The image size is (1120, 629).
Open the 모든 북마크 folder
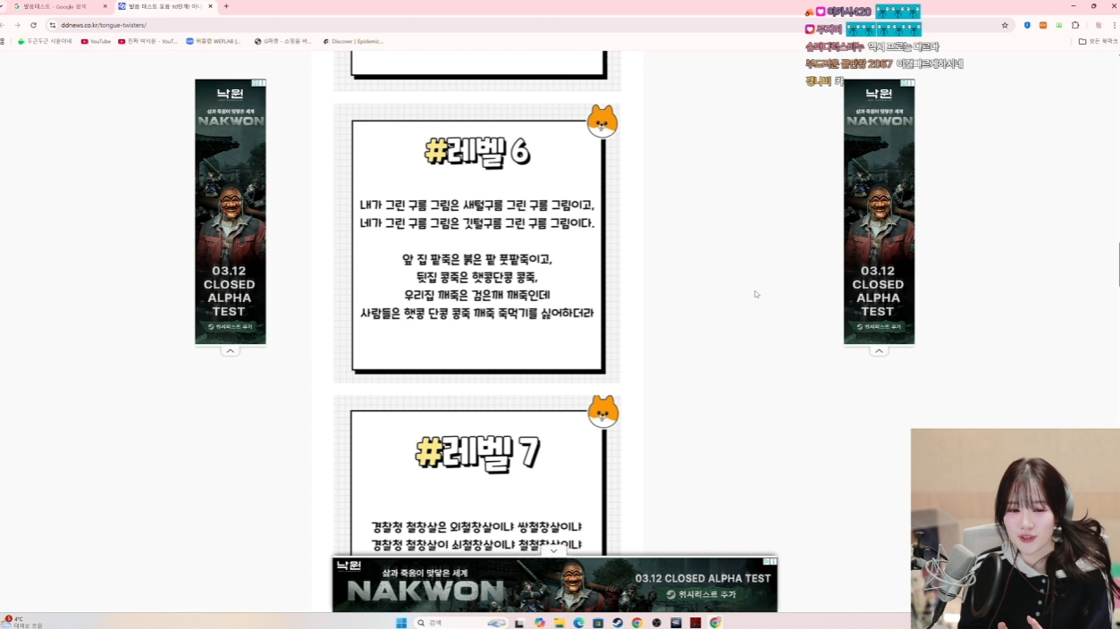[1098, 41]
